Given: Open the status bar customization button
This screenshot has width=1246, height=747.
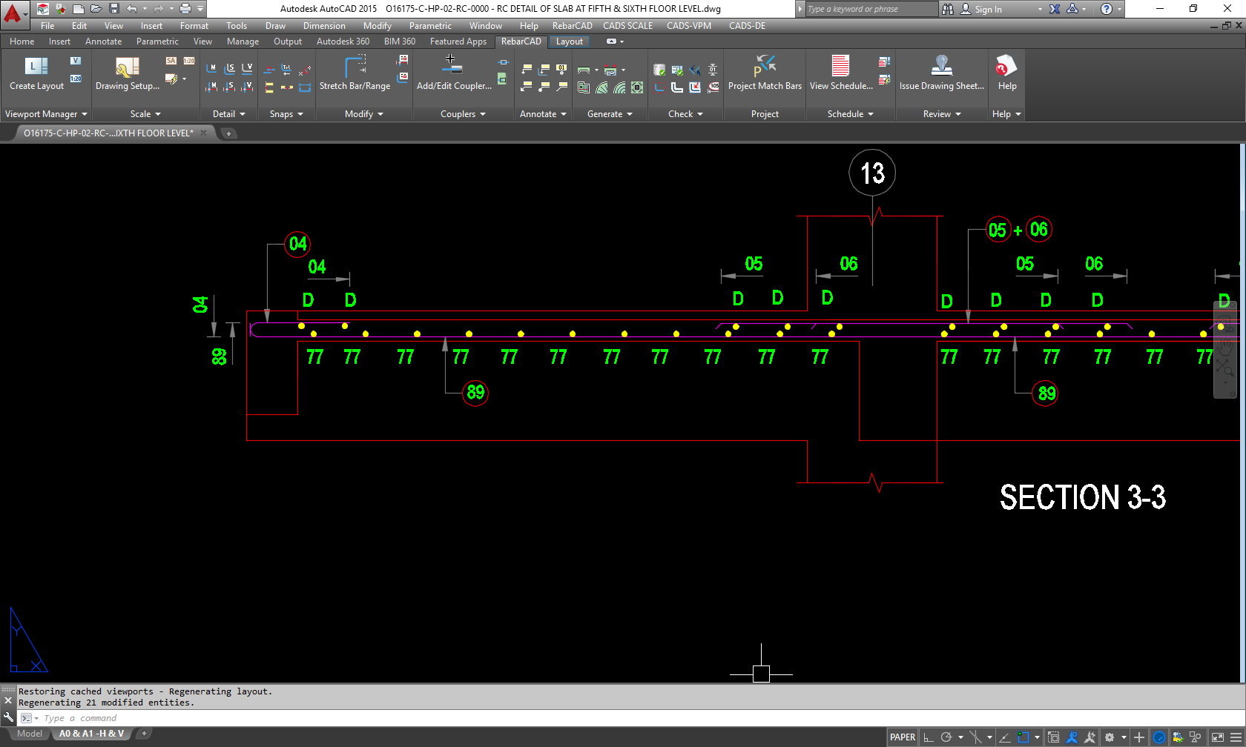Looking at the screenshot, I should 1235,737.
